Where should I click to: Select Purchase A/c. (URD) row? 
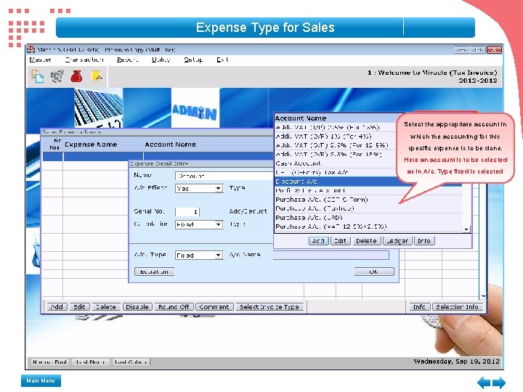[368, 218]
